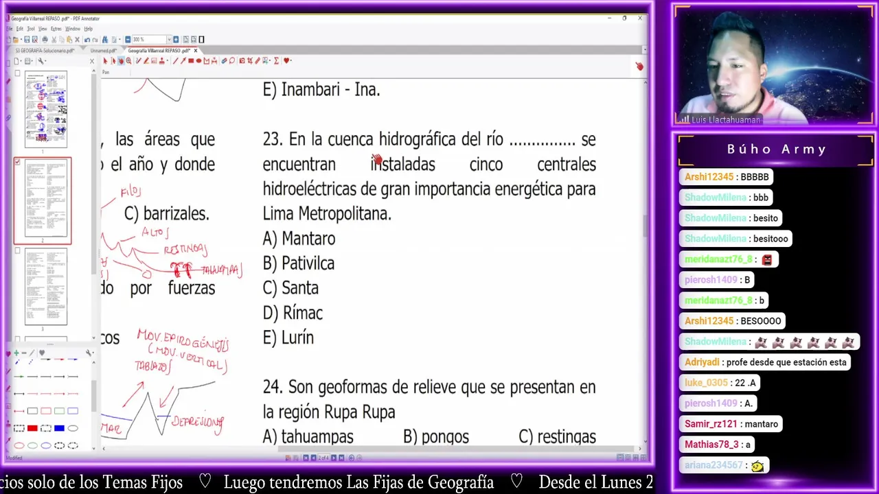Open the View menu
Screen dimensions: 879x494
point(43,29)
